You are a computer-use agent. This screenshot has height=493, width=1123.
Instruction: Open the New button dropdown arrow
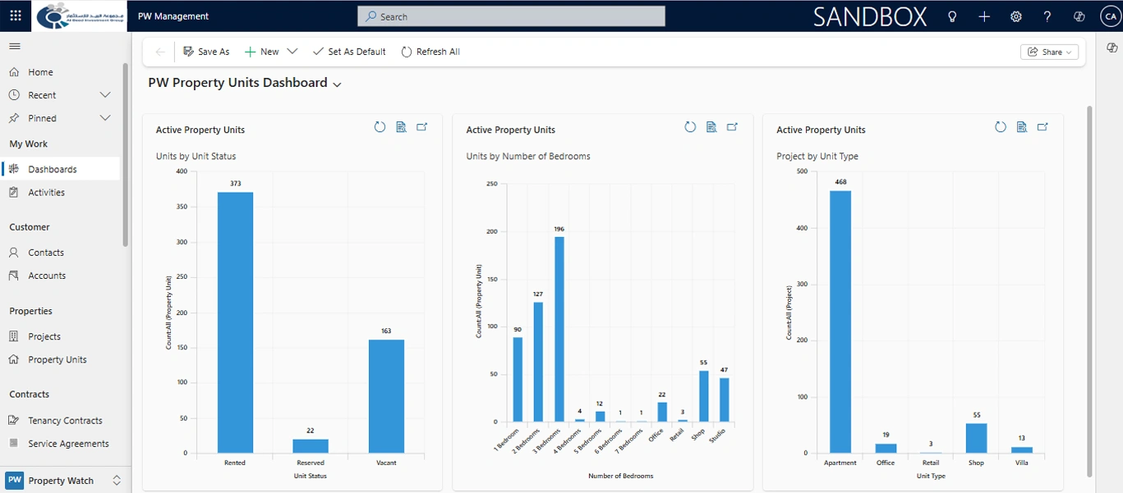(x=292, y=51)
